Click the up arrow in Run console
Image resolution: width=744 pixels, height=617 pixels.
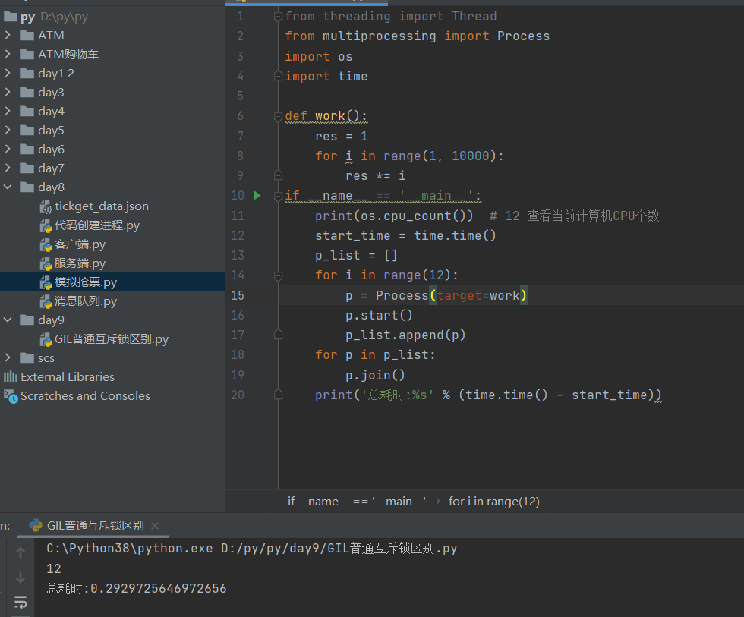pos(20,552)
